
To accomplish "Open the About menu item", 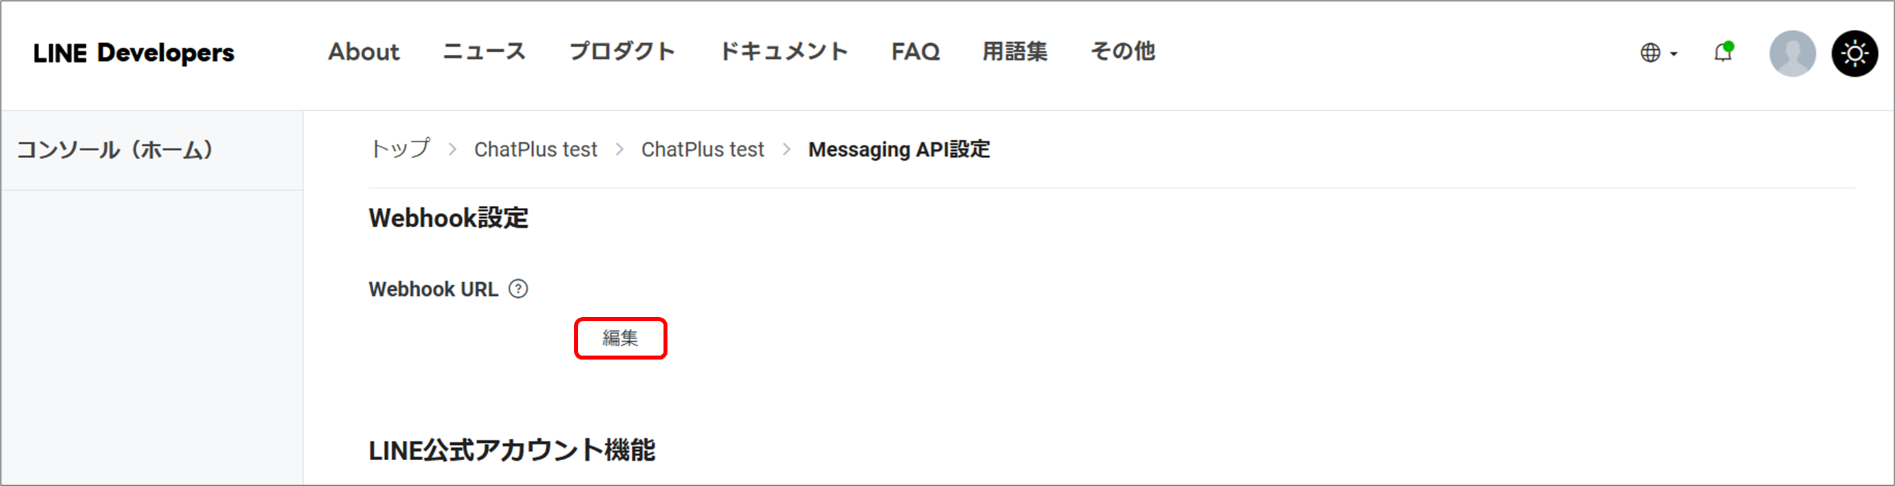I will [x=363, y=52].
